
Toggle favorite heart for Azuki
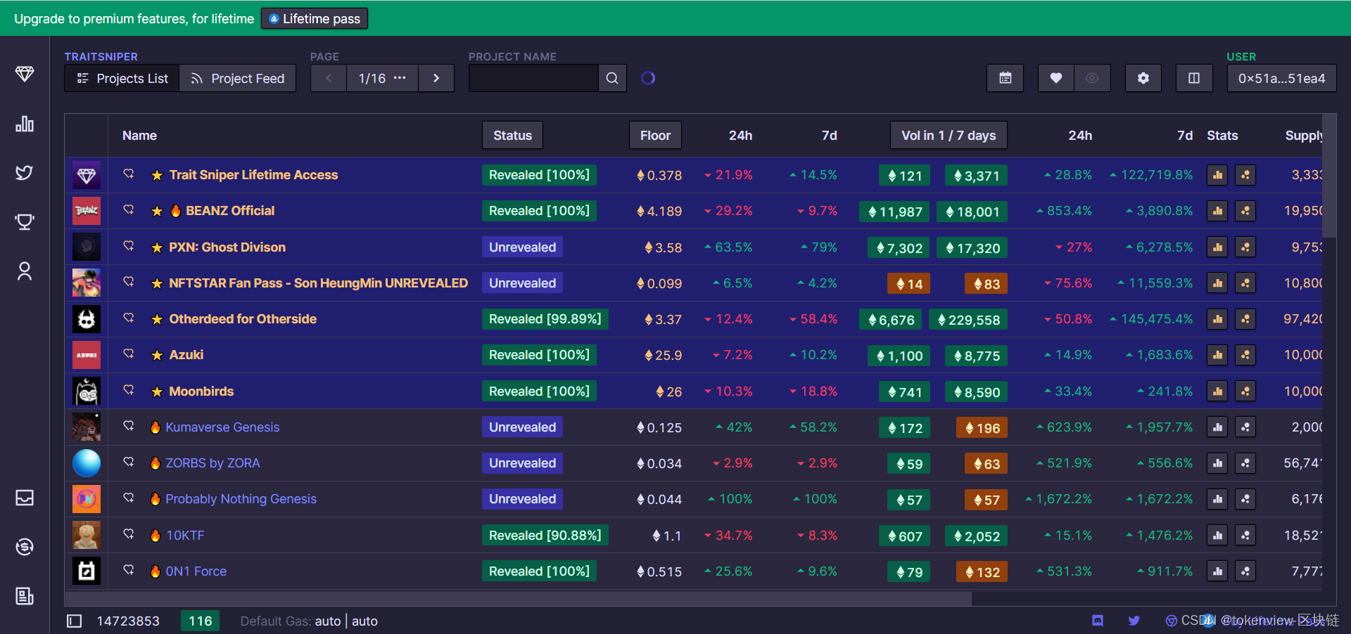[129, 354]
